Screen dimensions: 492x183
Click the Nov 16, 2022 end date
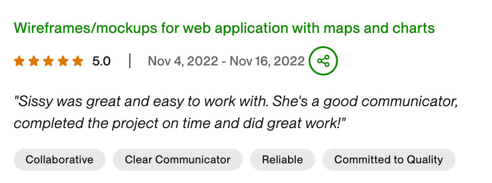[267, 61]
